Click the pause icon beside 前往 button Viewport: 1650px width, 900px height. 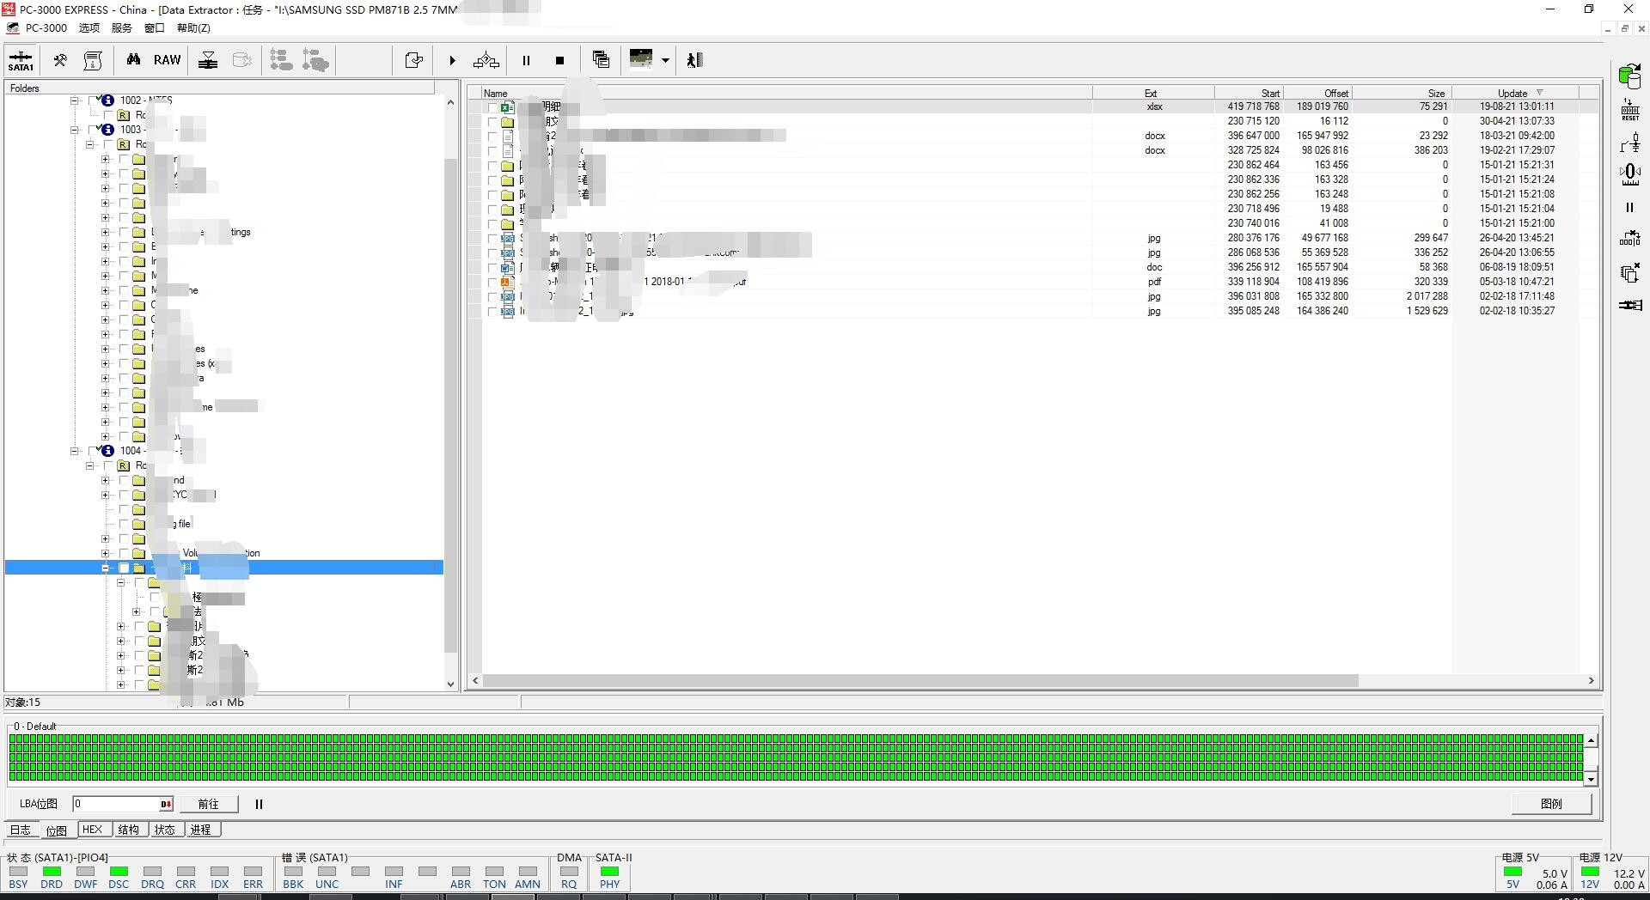click(259, 804)
